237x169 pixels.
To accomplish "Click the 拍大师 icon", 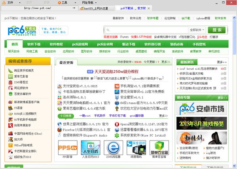I will pyautogui.click(x=10, y=139).
